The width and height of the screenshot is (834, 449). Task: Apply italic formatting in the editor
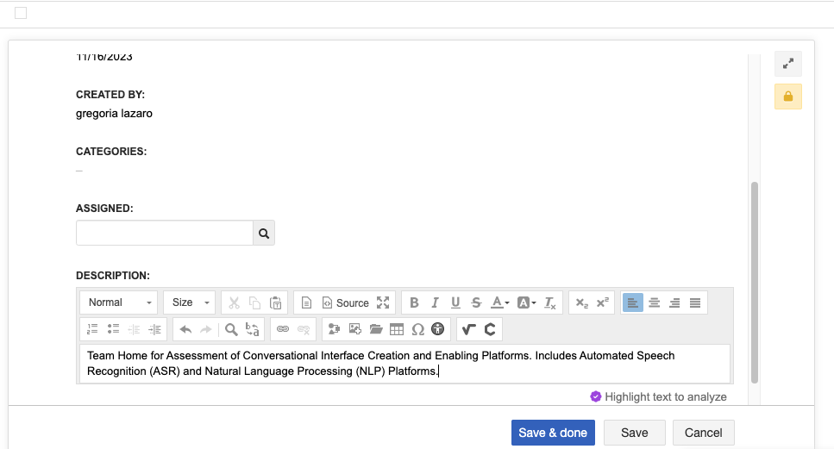[x=435, y=302]
